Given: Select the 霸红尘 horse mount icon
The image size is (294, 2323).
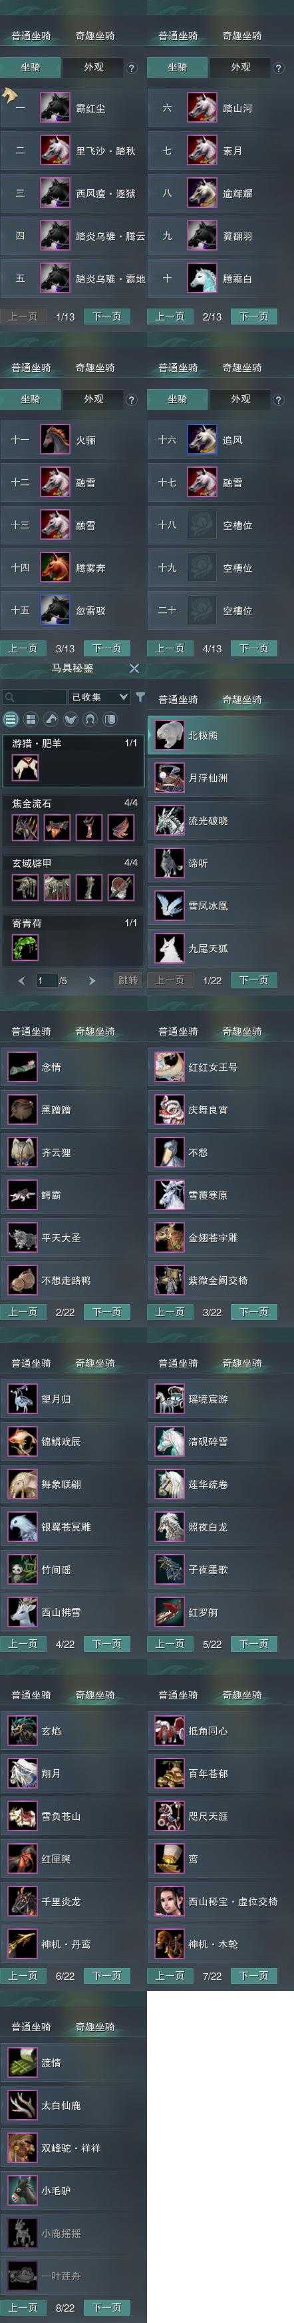Looking at the screenshot, I should tap(55, 107).
